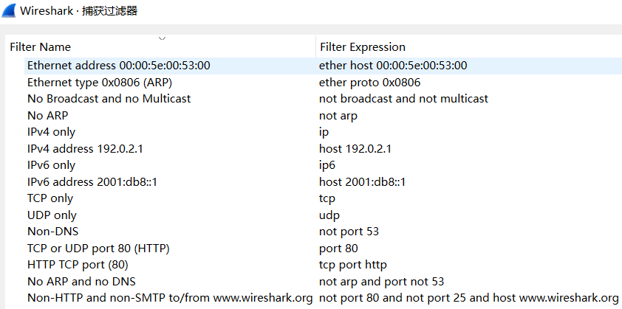Select the TCP or UDP port 80 (HTTP) filter
Image resolution: width=622 pixels, height=309 pixels.
98,249
